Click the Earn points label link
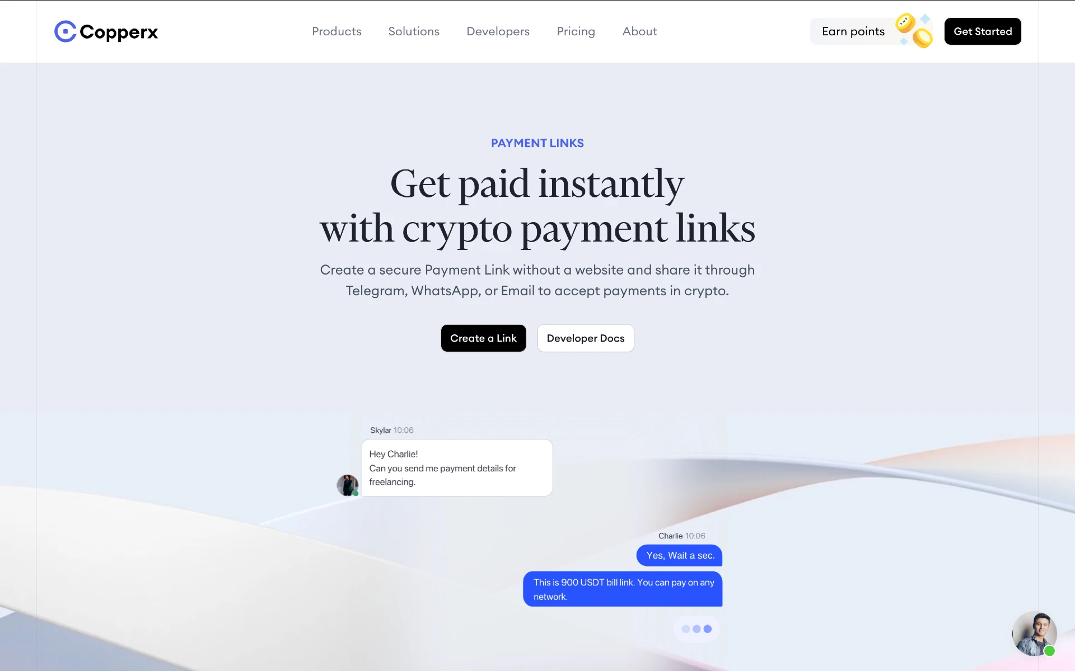Image resolution: width=1075 pixels, height=671 pixels. [853, 31]
